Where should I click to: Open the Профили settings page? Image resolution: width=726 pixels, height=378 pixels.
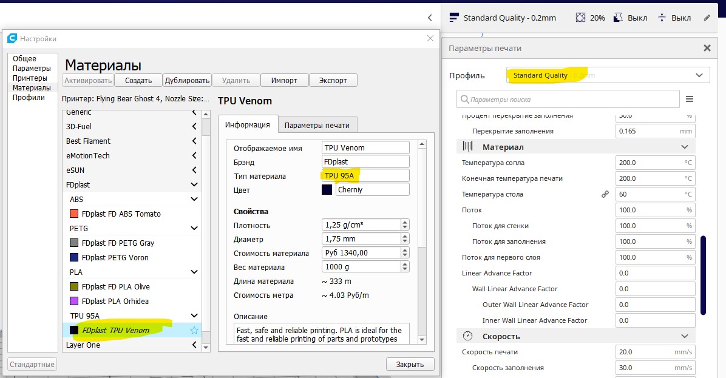click(29, 98)
